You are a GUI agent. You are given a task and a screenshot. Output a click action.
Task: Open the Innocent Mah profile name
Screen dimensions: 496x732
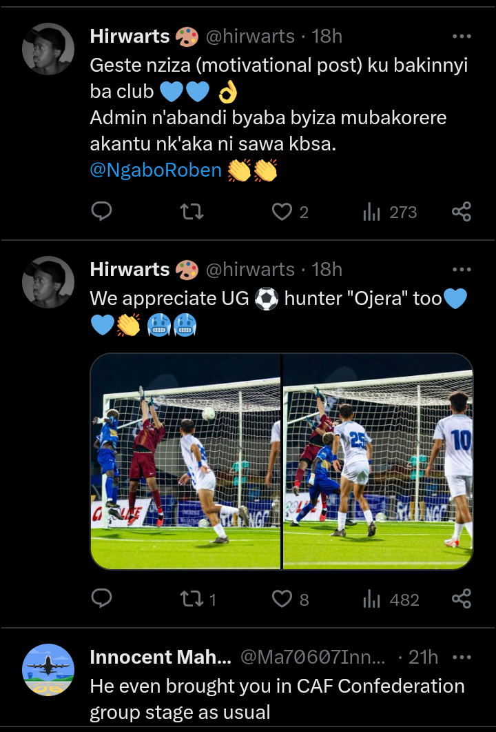[x=160, y=657]
